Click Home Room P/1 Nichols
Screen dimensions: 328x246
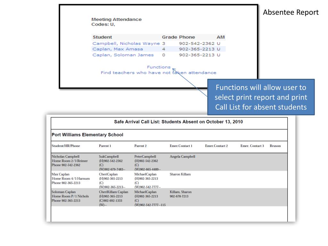[70, 196]
